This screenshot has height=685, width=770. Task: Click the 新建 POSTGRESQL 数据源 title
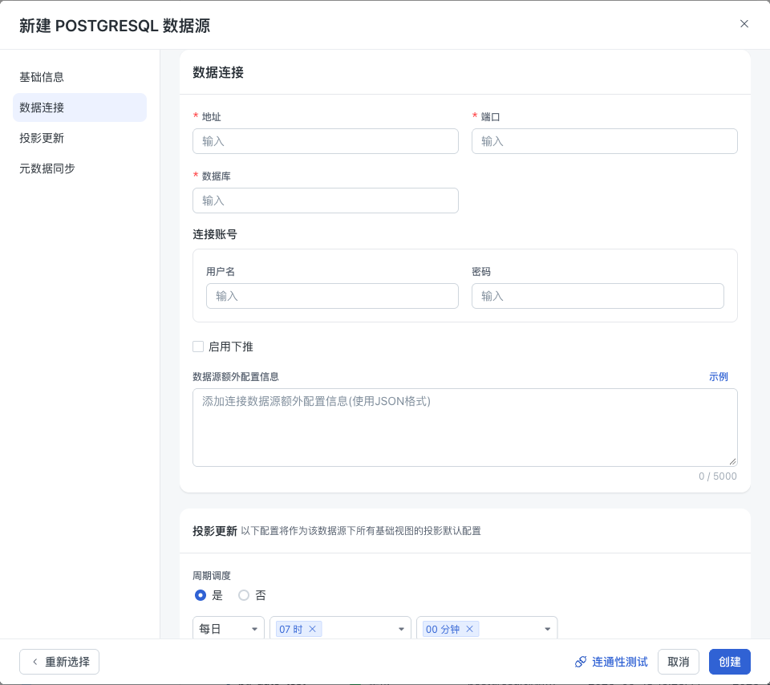[x=115, y=26]
